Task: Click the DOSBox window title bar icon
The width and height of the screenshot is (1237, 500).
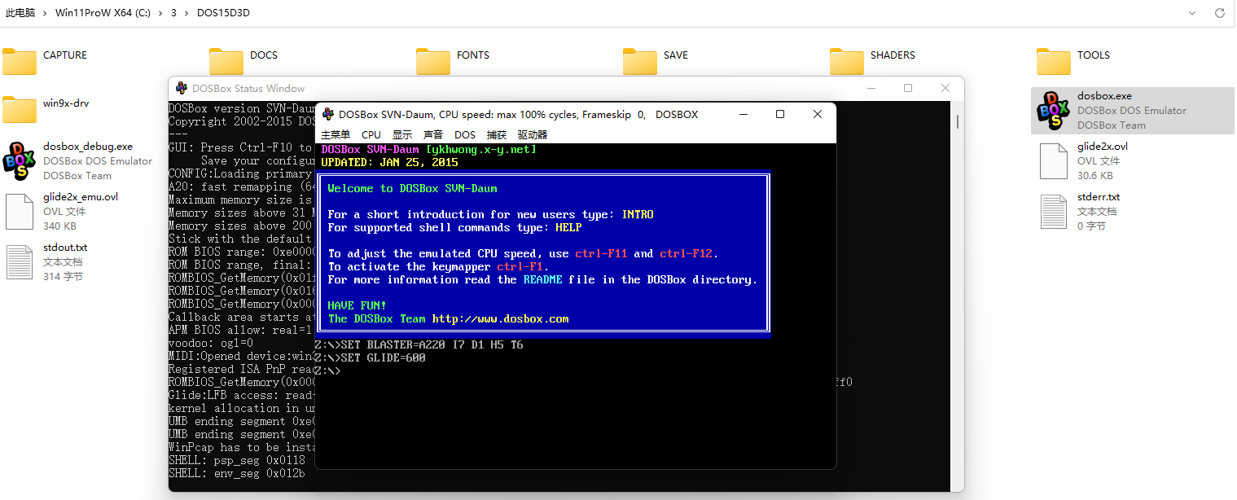Action: click(x=327, y=115)
